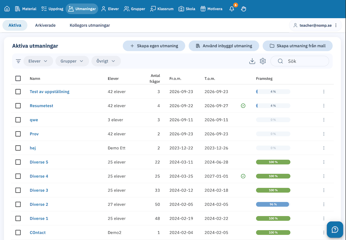Click Skapa utmaning från mall button
Screen dimensions: 346x240
(297, 46)
